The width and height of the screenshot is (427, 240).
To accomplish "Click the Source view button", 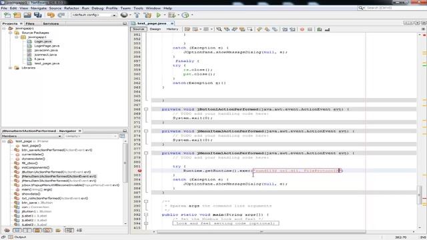I will (139, 29).
